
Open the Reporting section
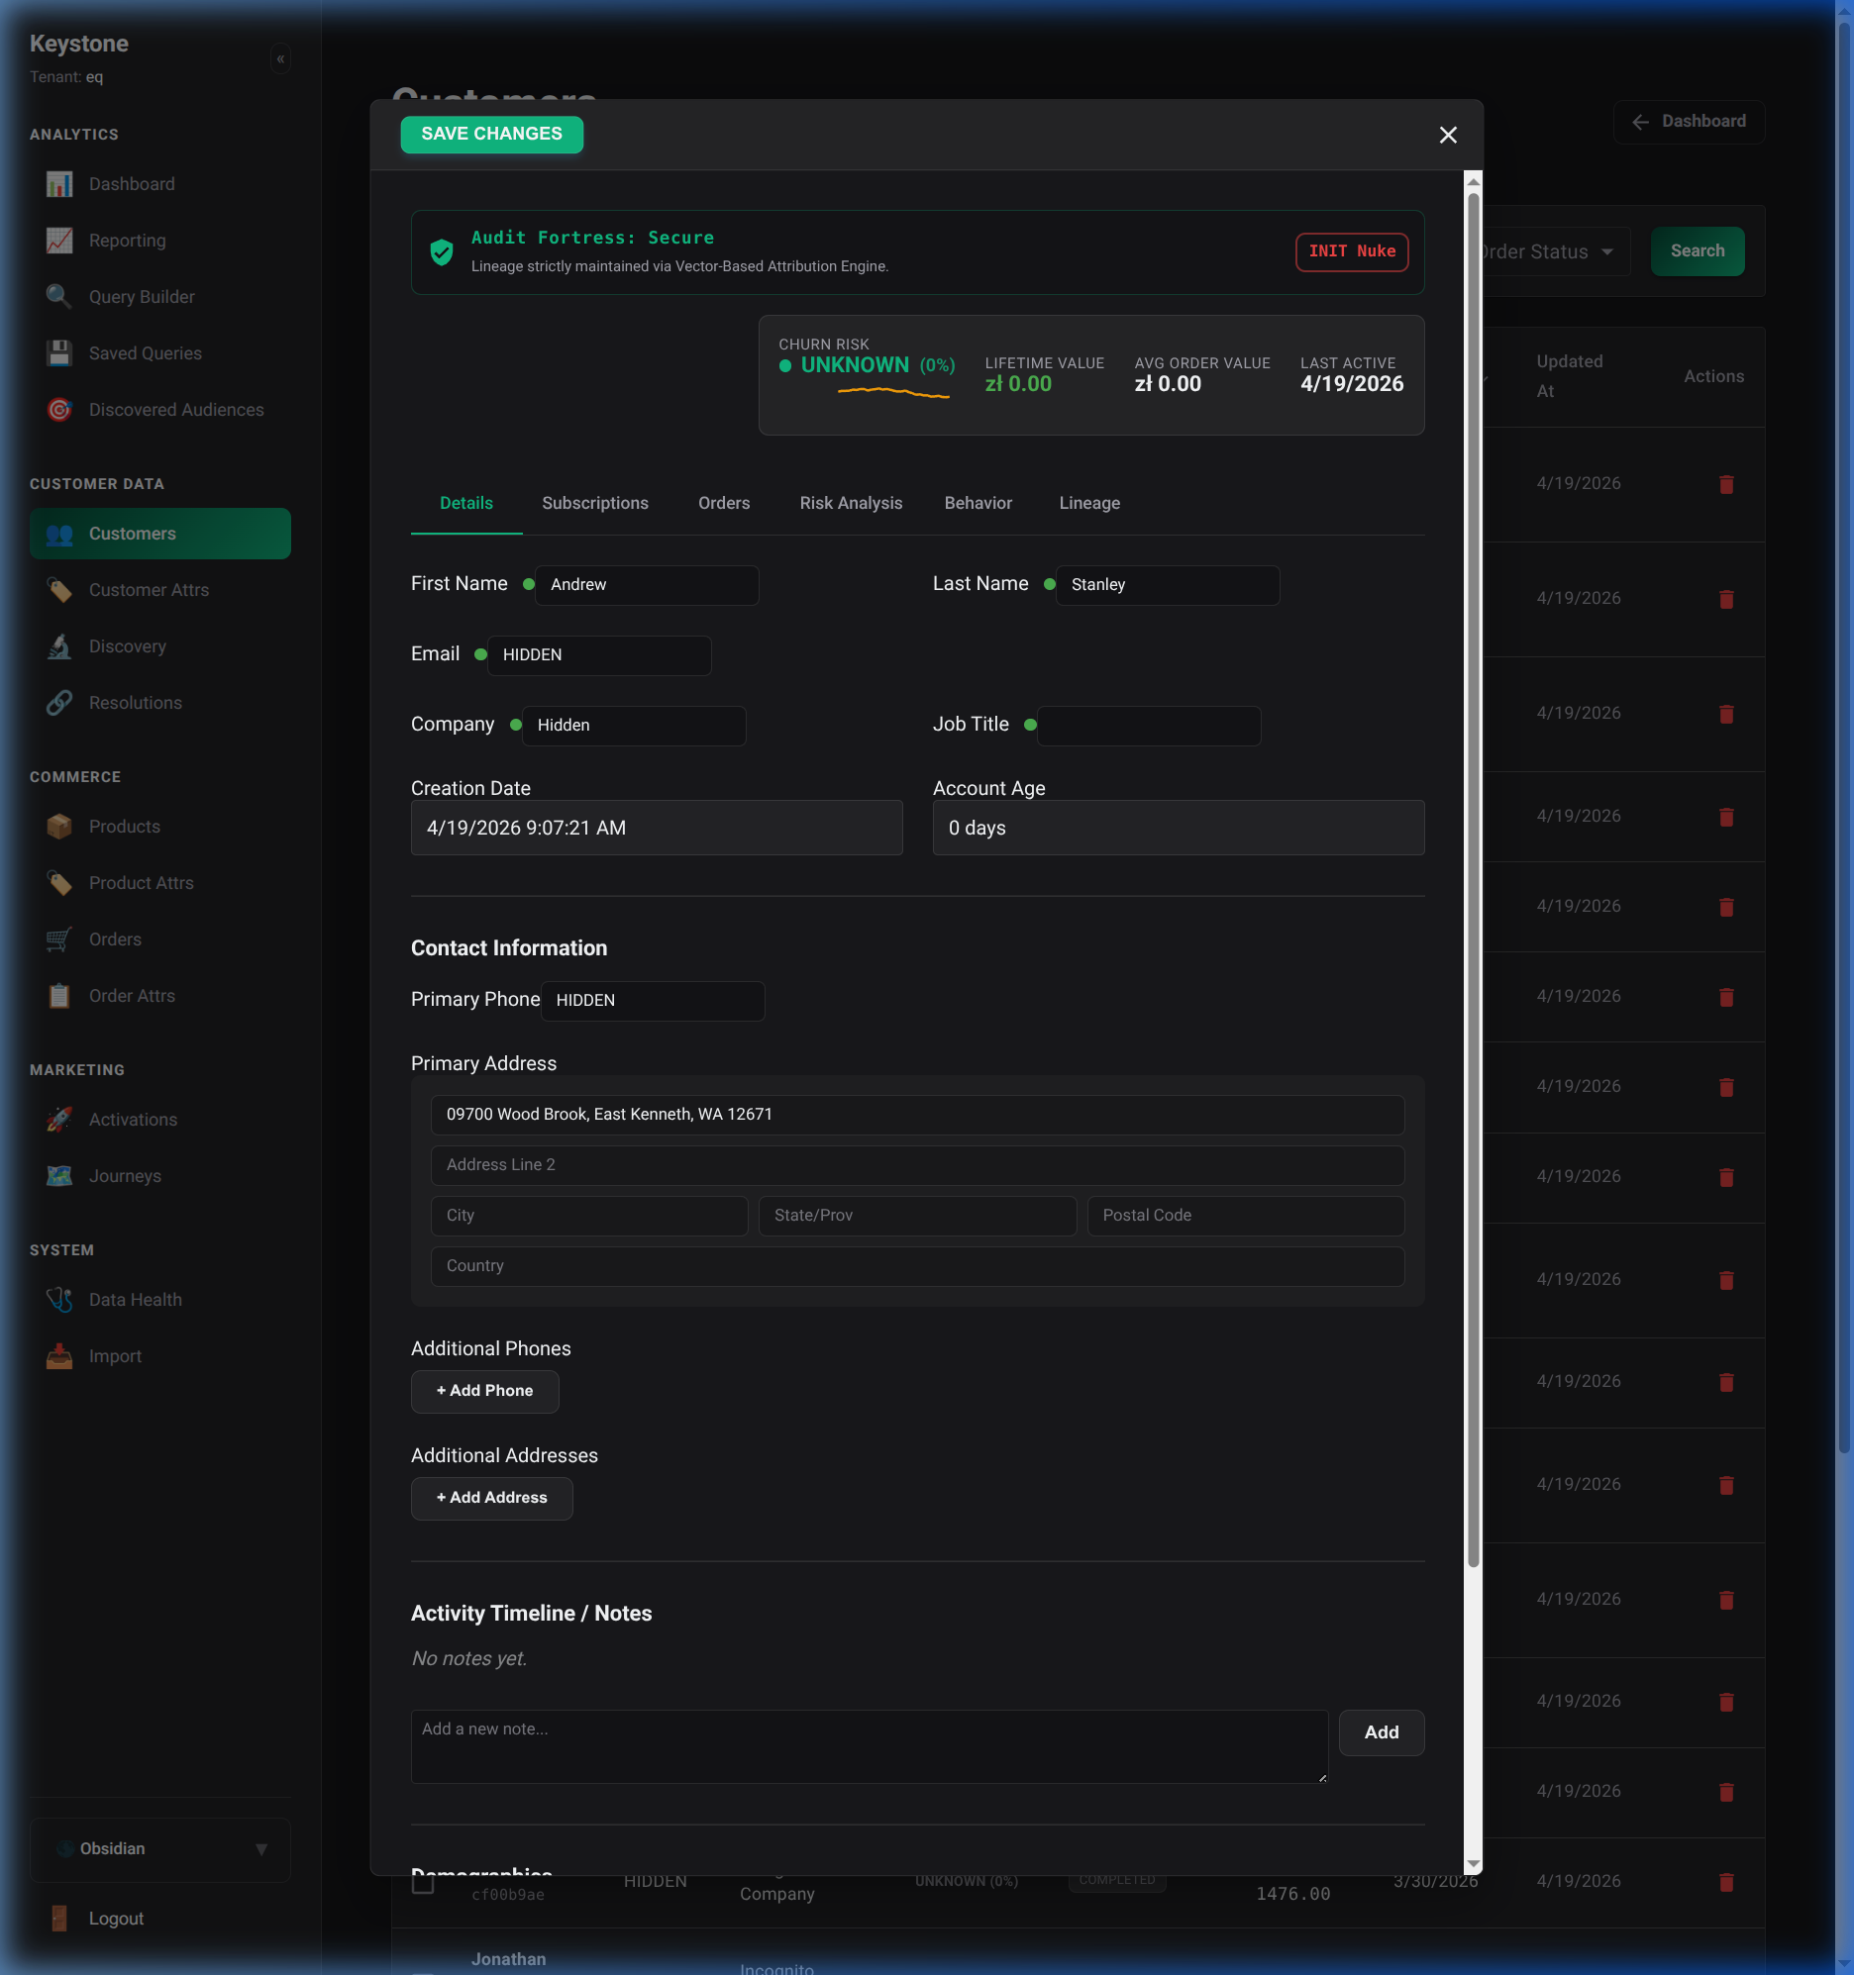[127, 240]
